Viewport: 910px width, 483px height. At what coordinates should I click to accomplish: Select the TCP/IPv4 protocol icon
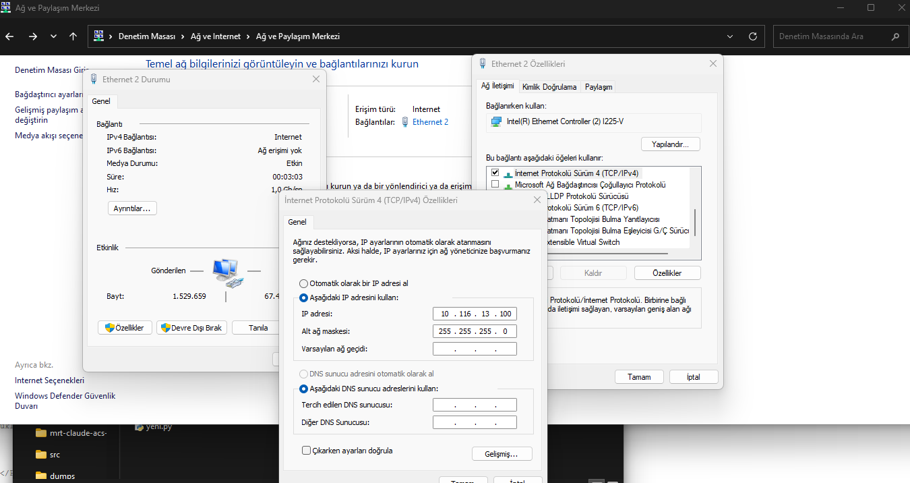tap(508, 174)
